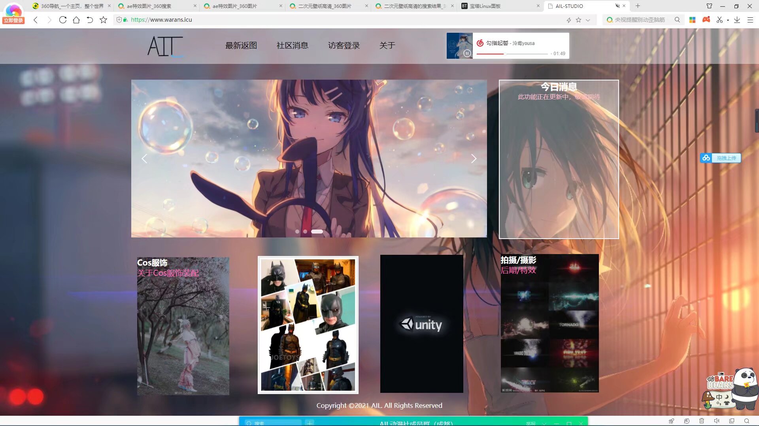This screenshot has width=759, height=426.
Task: Open the Batman collage thumbnail
Action: point(308,325)
